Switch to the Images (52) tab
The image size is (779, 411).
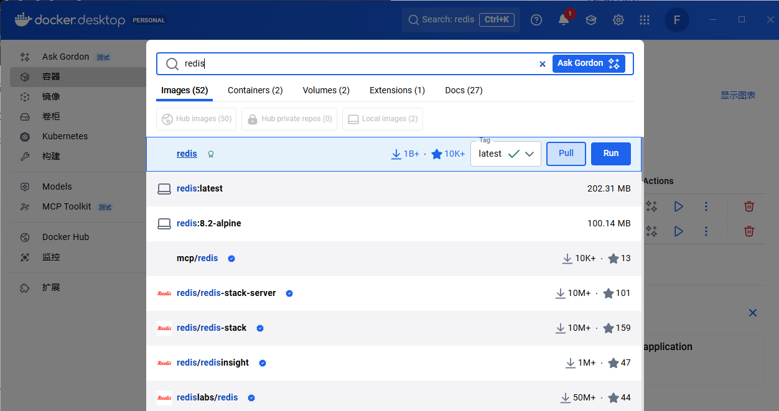coord(184,90)
